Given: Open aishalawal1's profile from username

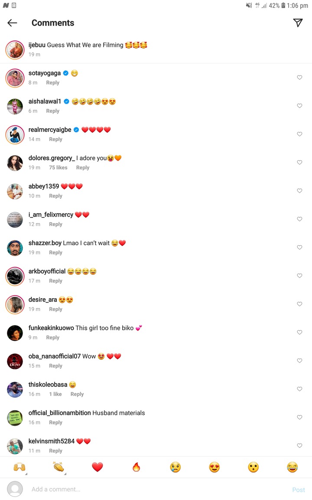Looking at the screenshot, I should coord(45,102).
